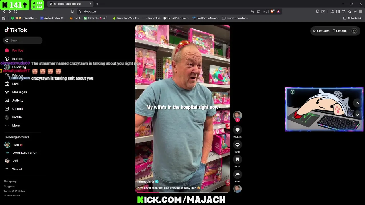This screenshot has height=205, width=365.
Task: Mute the TikTok tab via its speaker icon
Action: (54, 4)
